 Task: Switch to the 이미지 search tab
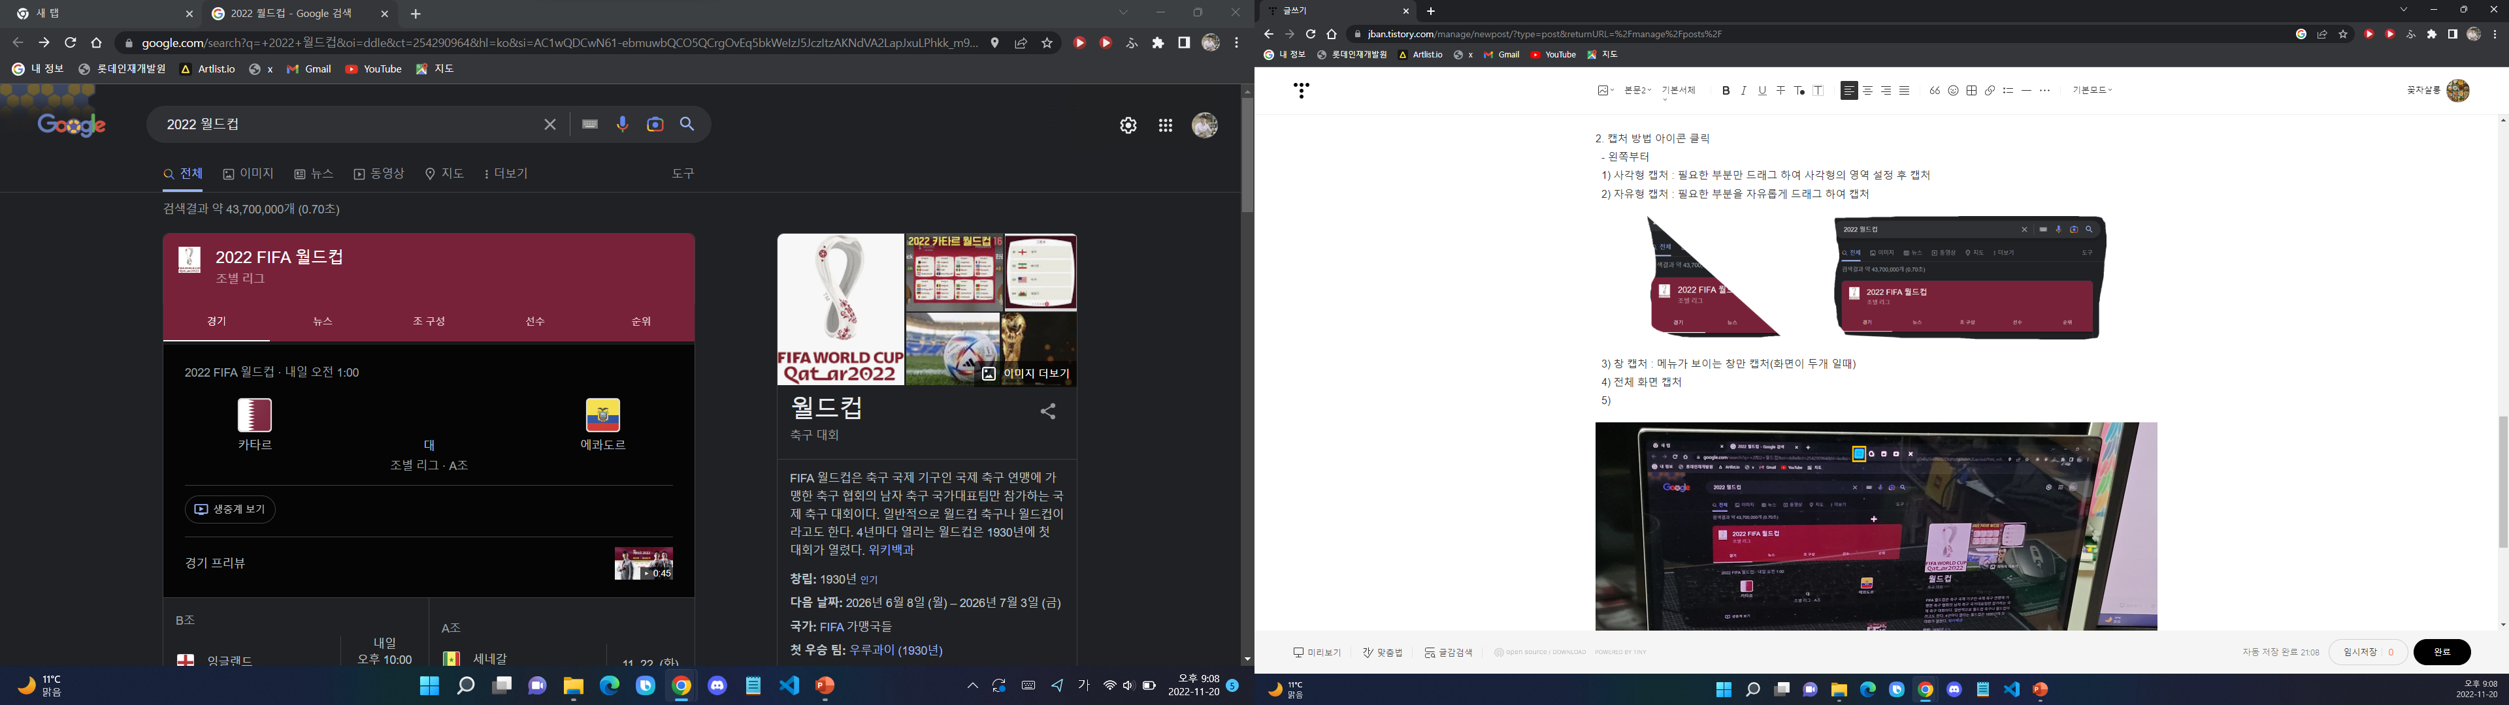(248, 174)
